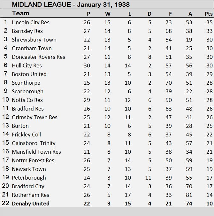Select the Shrewsbury Town cell
Image resolution: width=214 pixels, height=216 pixels.
click(x=34, y=40)
